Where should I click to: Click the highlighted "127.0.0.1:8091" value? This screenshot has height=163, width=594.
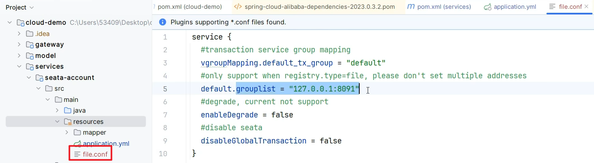tap(324, 89)
